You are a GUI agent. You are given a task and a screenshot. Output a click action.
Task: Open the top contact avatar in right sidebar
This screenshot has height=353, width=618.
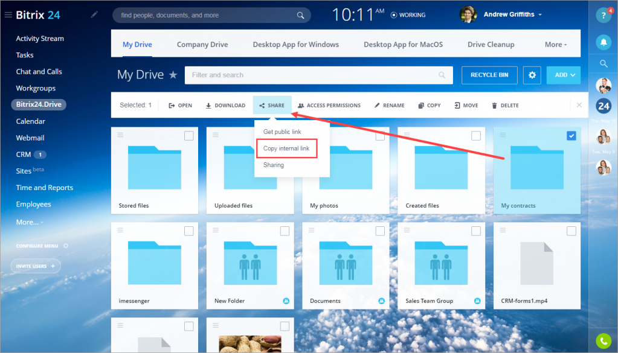click(604, 86)
